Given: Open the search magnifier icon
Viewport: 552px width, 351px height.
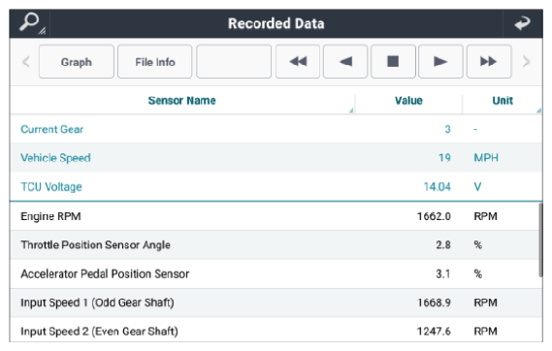Looking at the screenshot, I should coord(31,23).
